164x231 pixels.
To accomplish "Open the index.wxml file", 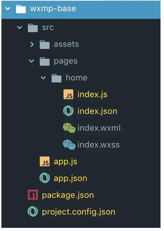I will point(99,128).
